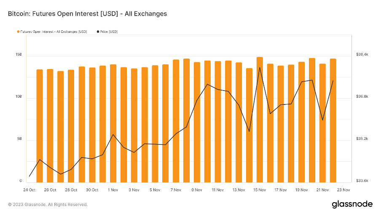The image size is (381, 214).
Task: Click the 5B left axis label
Action: (x=19, y=139)
